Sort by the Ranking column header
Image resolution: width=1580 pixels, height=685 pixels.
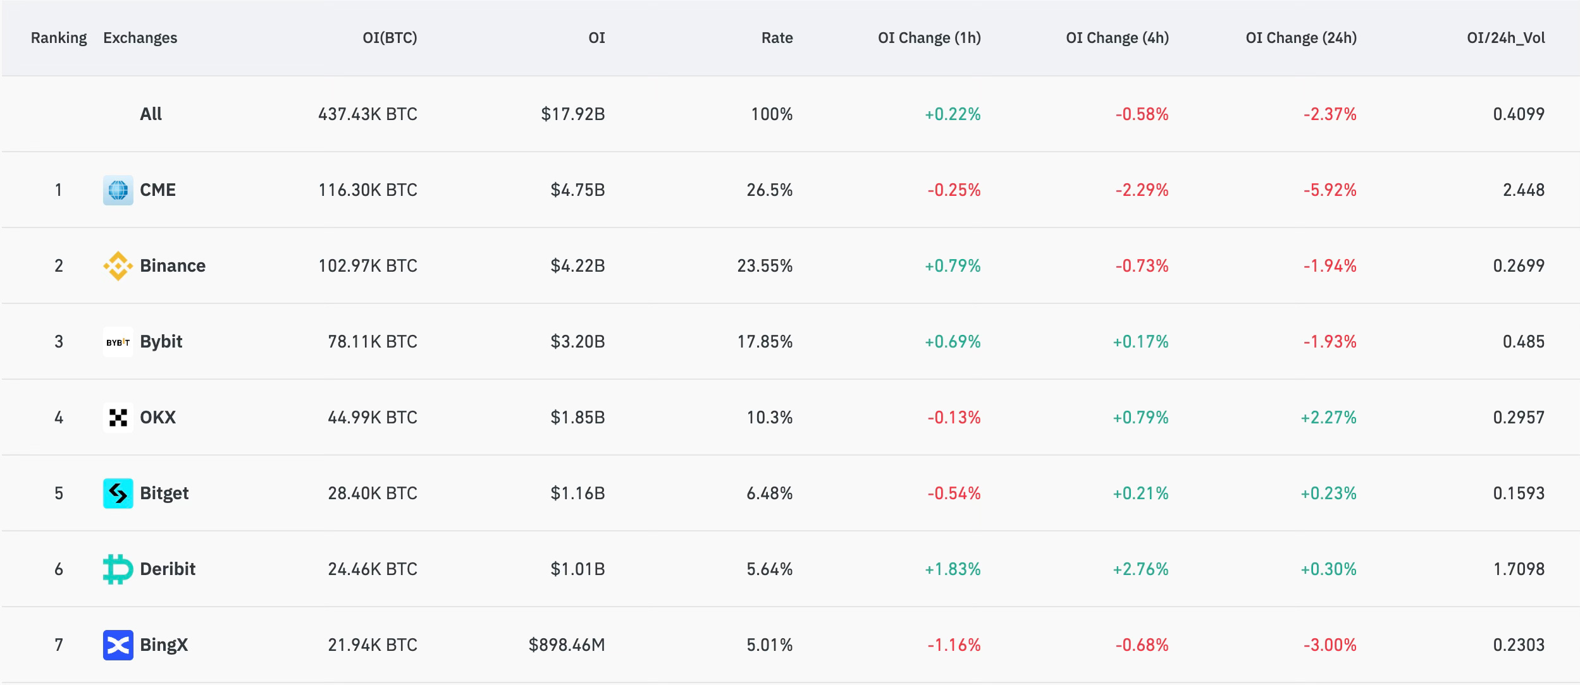pos(59,38)
